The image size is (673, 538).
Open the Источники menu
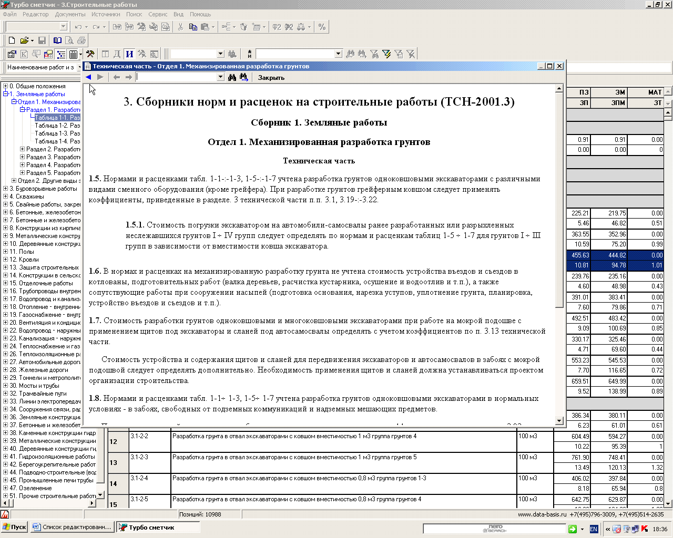(106, 14)
